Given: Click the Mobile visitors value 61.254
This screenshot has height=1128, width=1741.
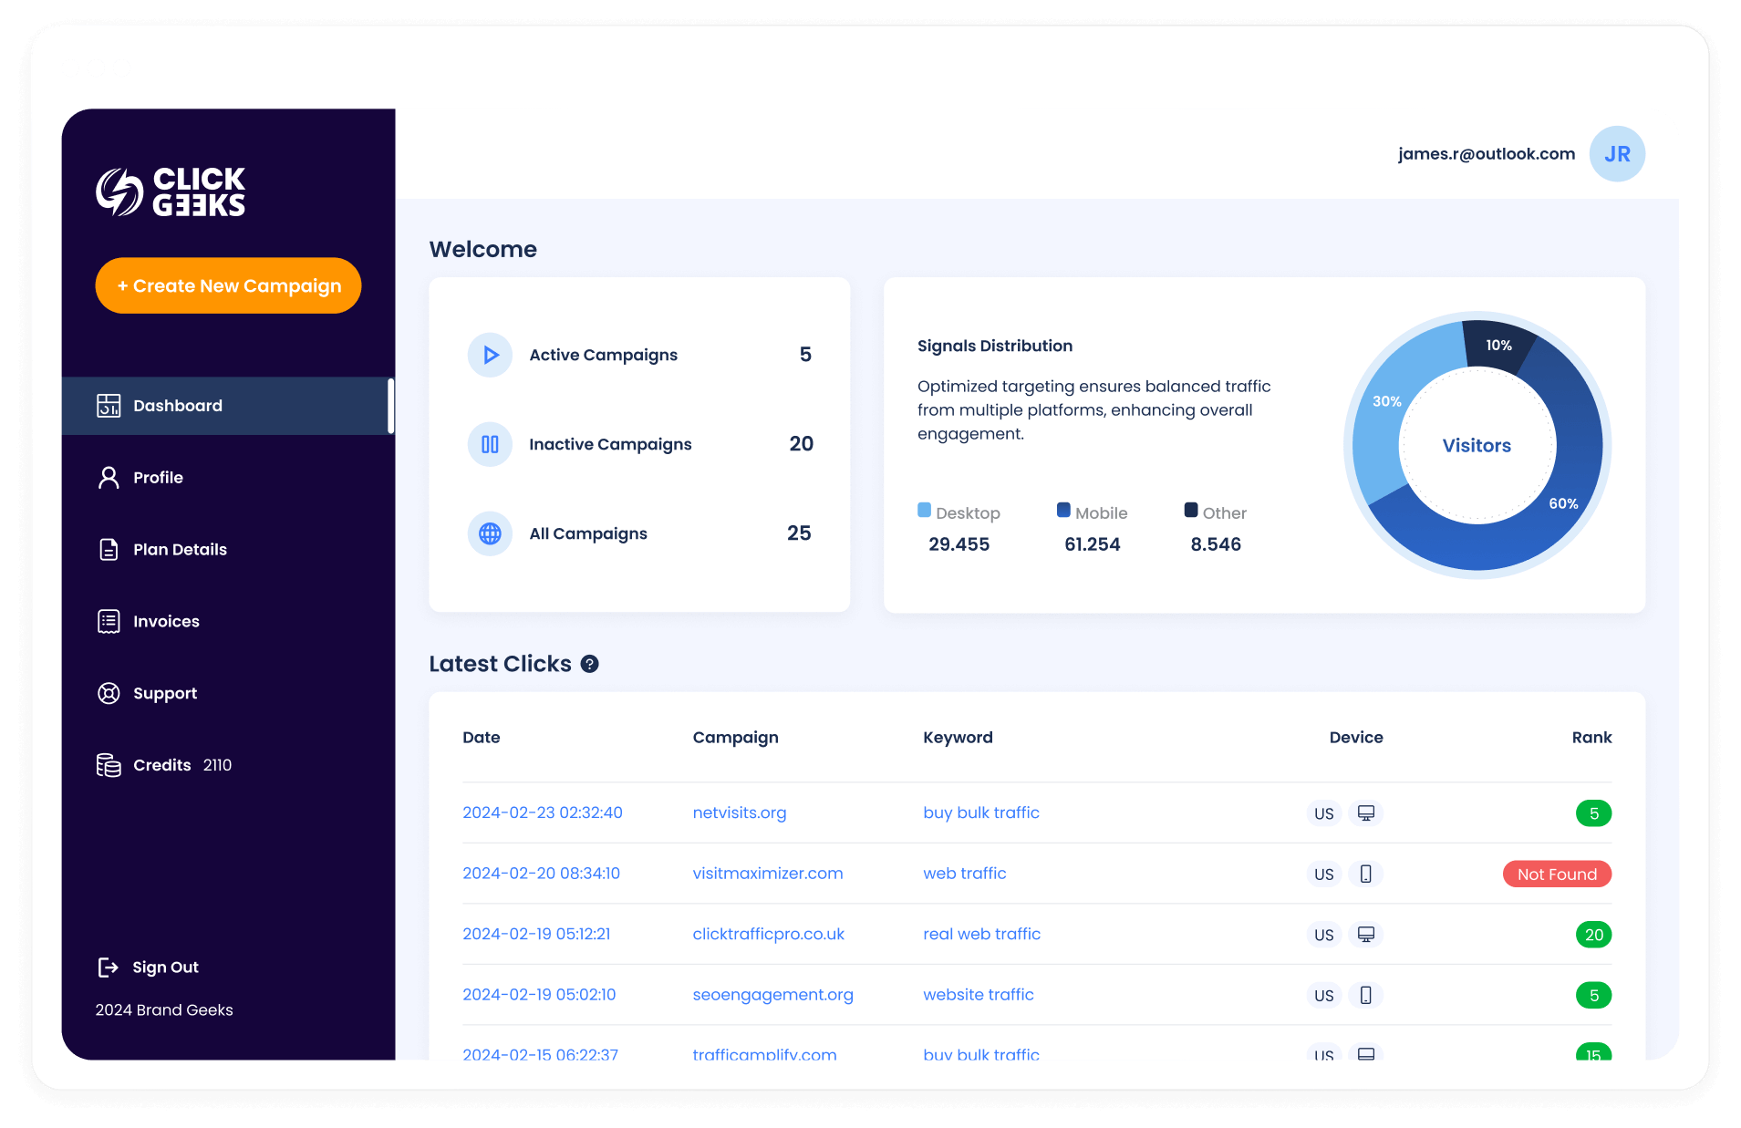Looking at the screenshot, I should point(1093,544).
